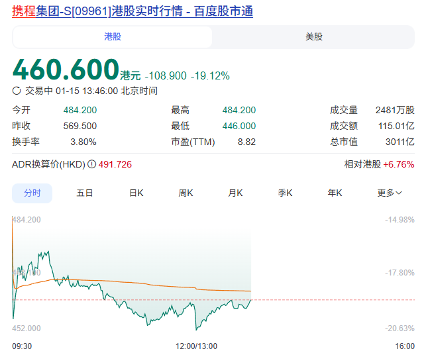
Task: Click the 总市值 value 3011亿
Action: click(x=400, y=142)
